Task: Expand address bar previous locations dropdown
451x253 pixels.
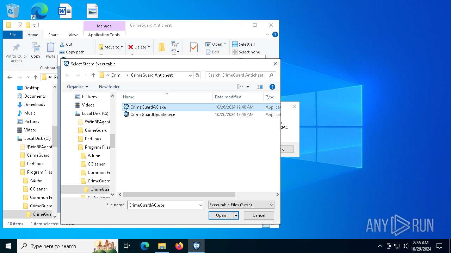Action: pyautogui.click(x=190, y=75)
